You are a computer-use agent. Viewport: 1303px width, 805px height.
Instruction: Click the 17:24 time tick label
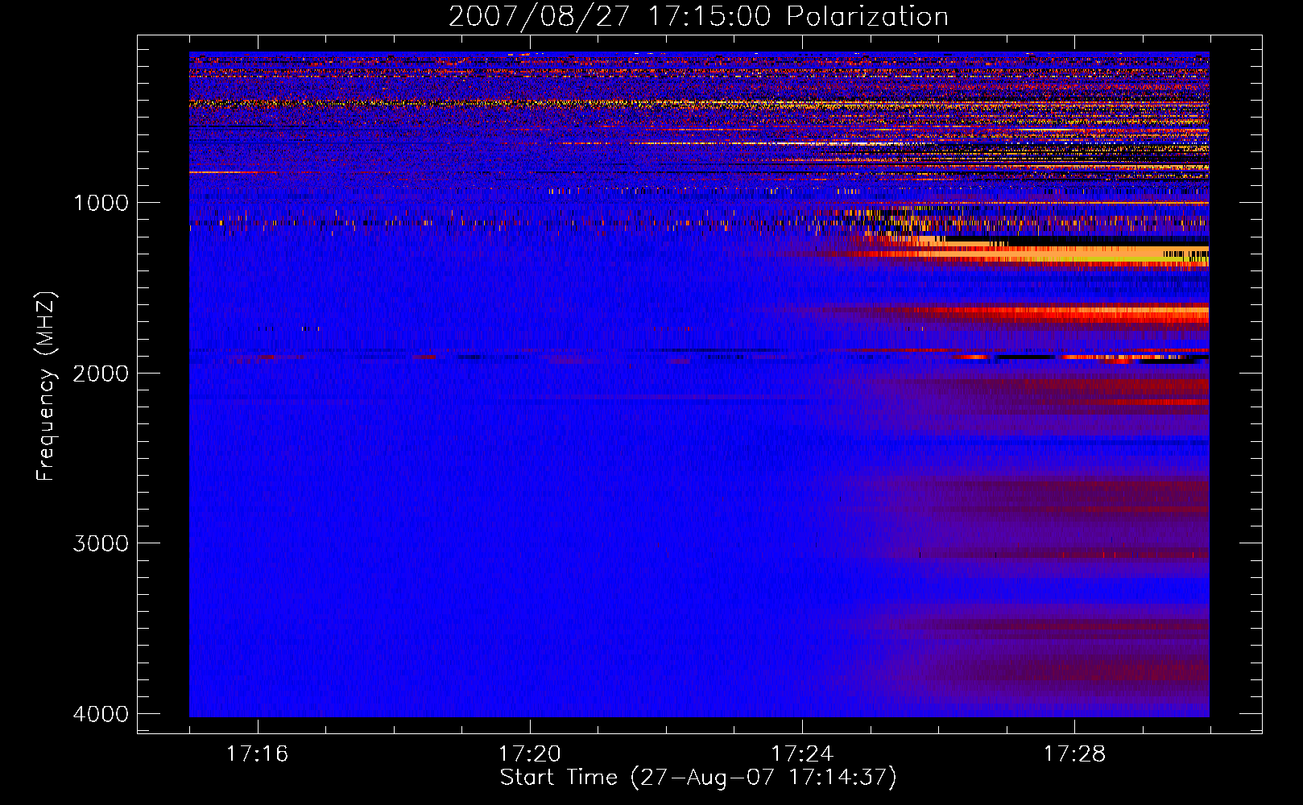802,753
